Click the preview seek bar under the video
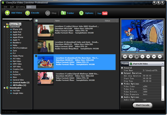 pyautogui.click(x=142, y=52)
